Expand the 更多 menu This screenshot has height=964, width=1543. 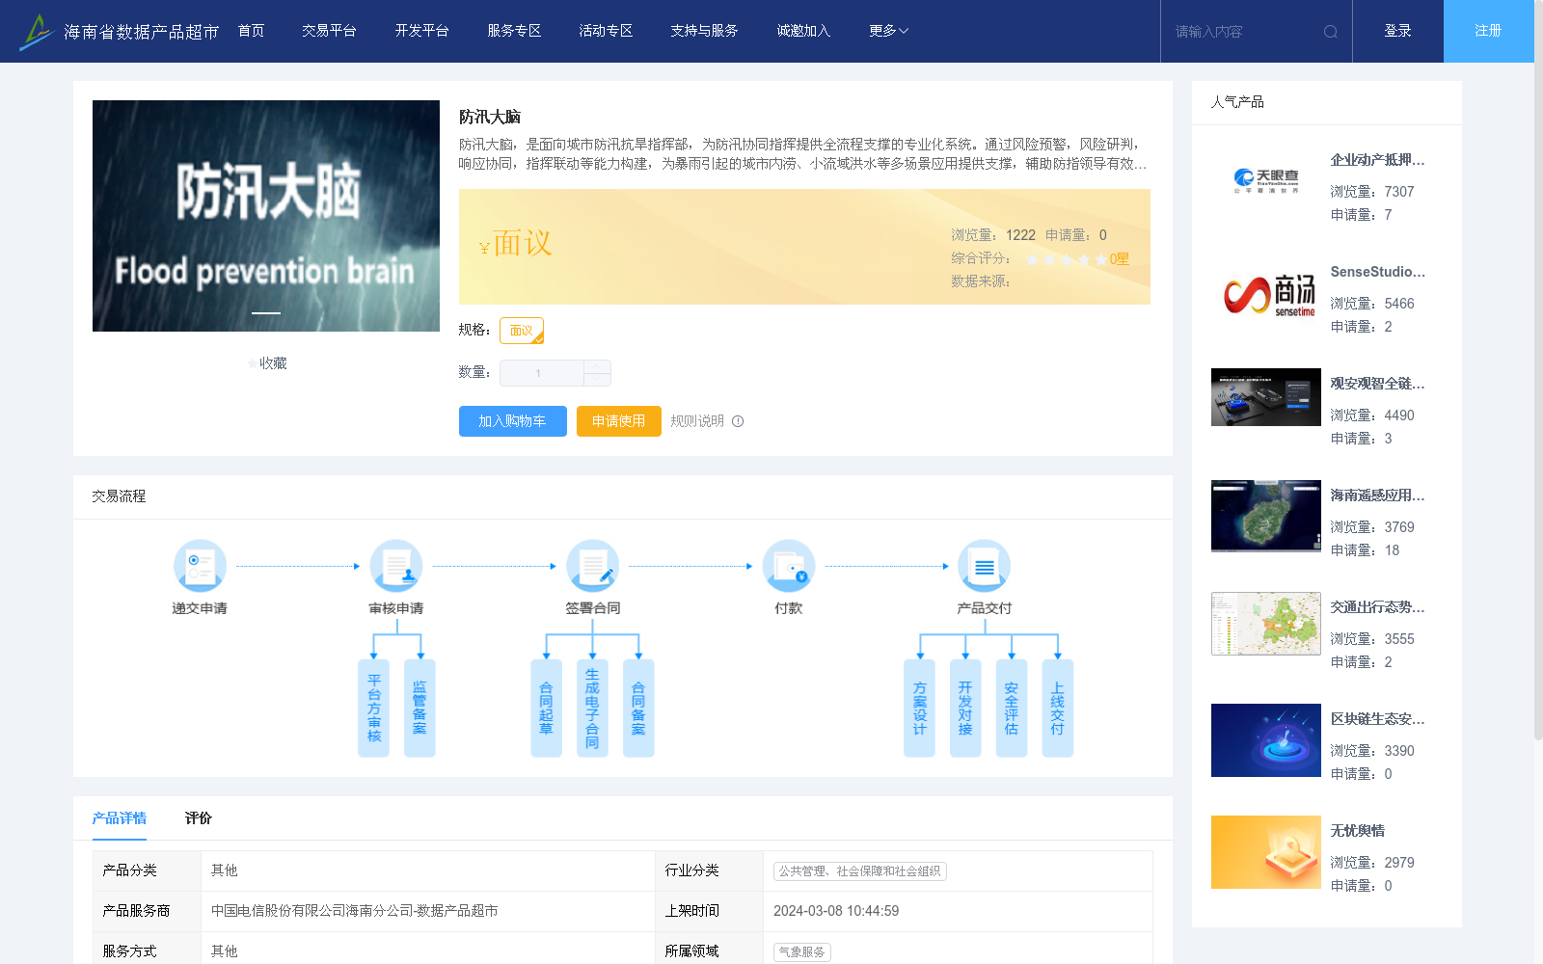[x=888, y=31]
